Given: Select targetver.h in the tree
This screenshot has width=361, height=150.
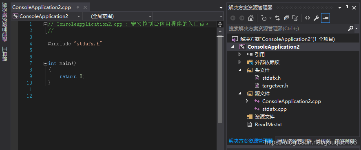Looking at the screenshot, I should tap(275, 86).
